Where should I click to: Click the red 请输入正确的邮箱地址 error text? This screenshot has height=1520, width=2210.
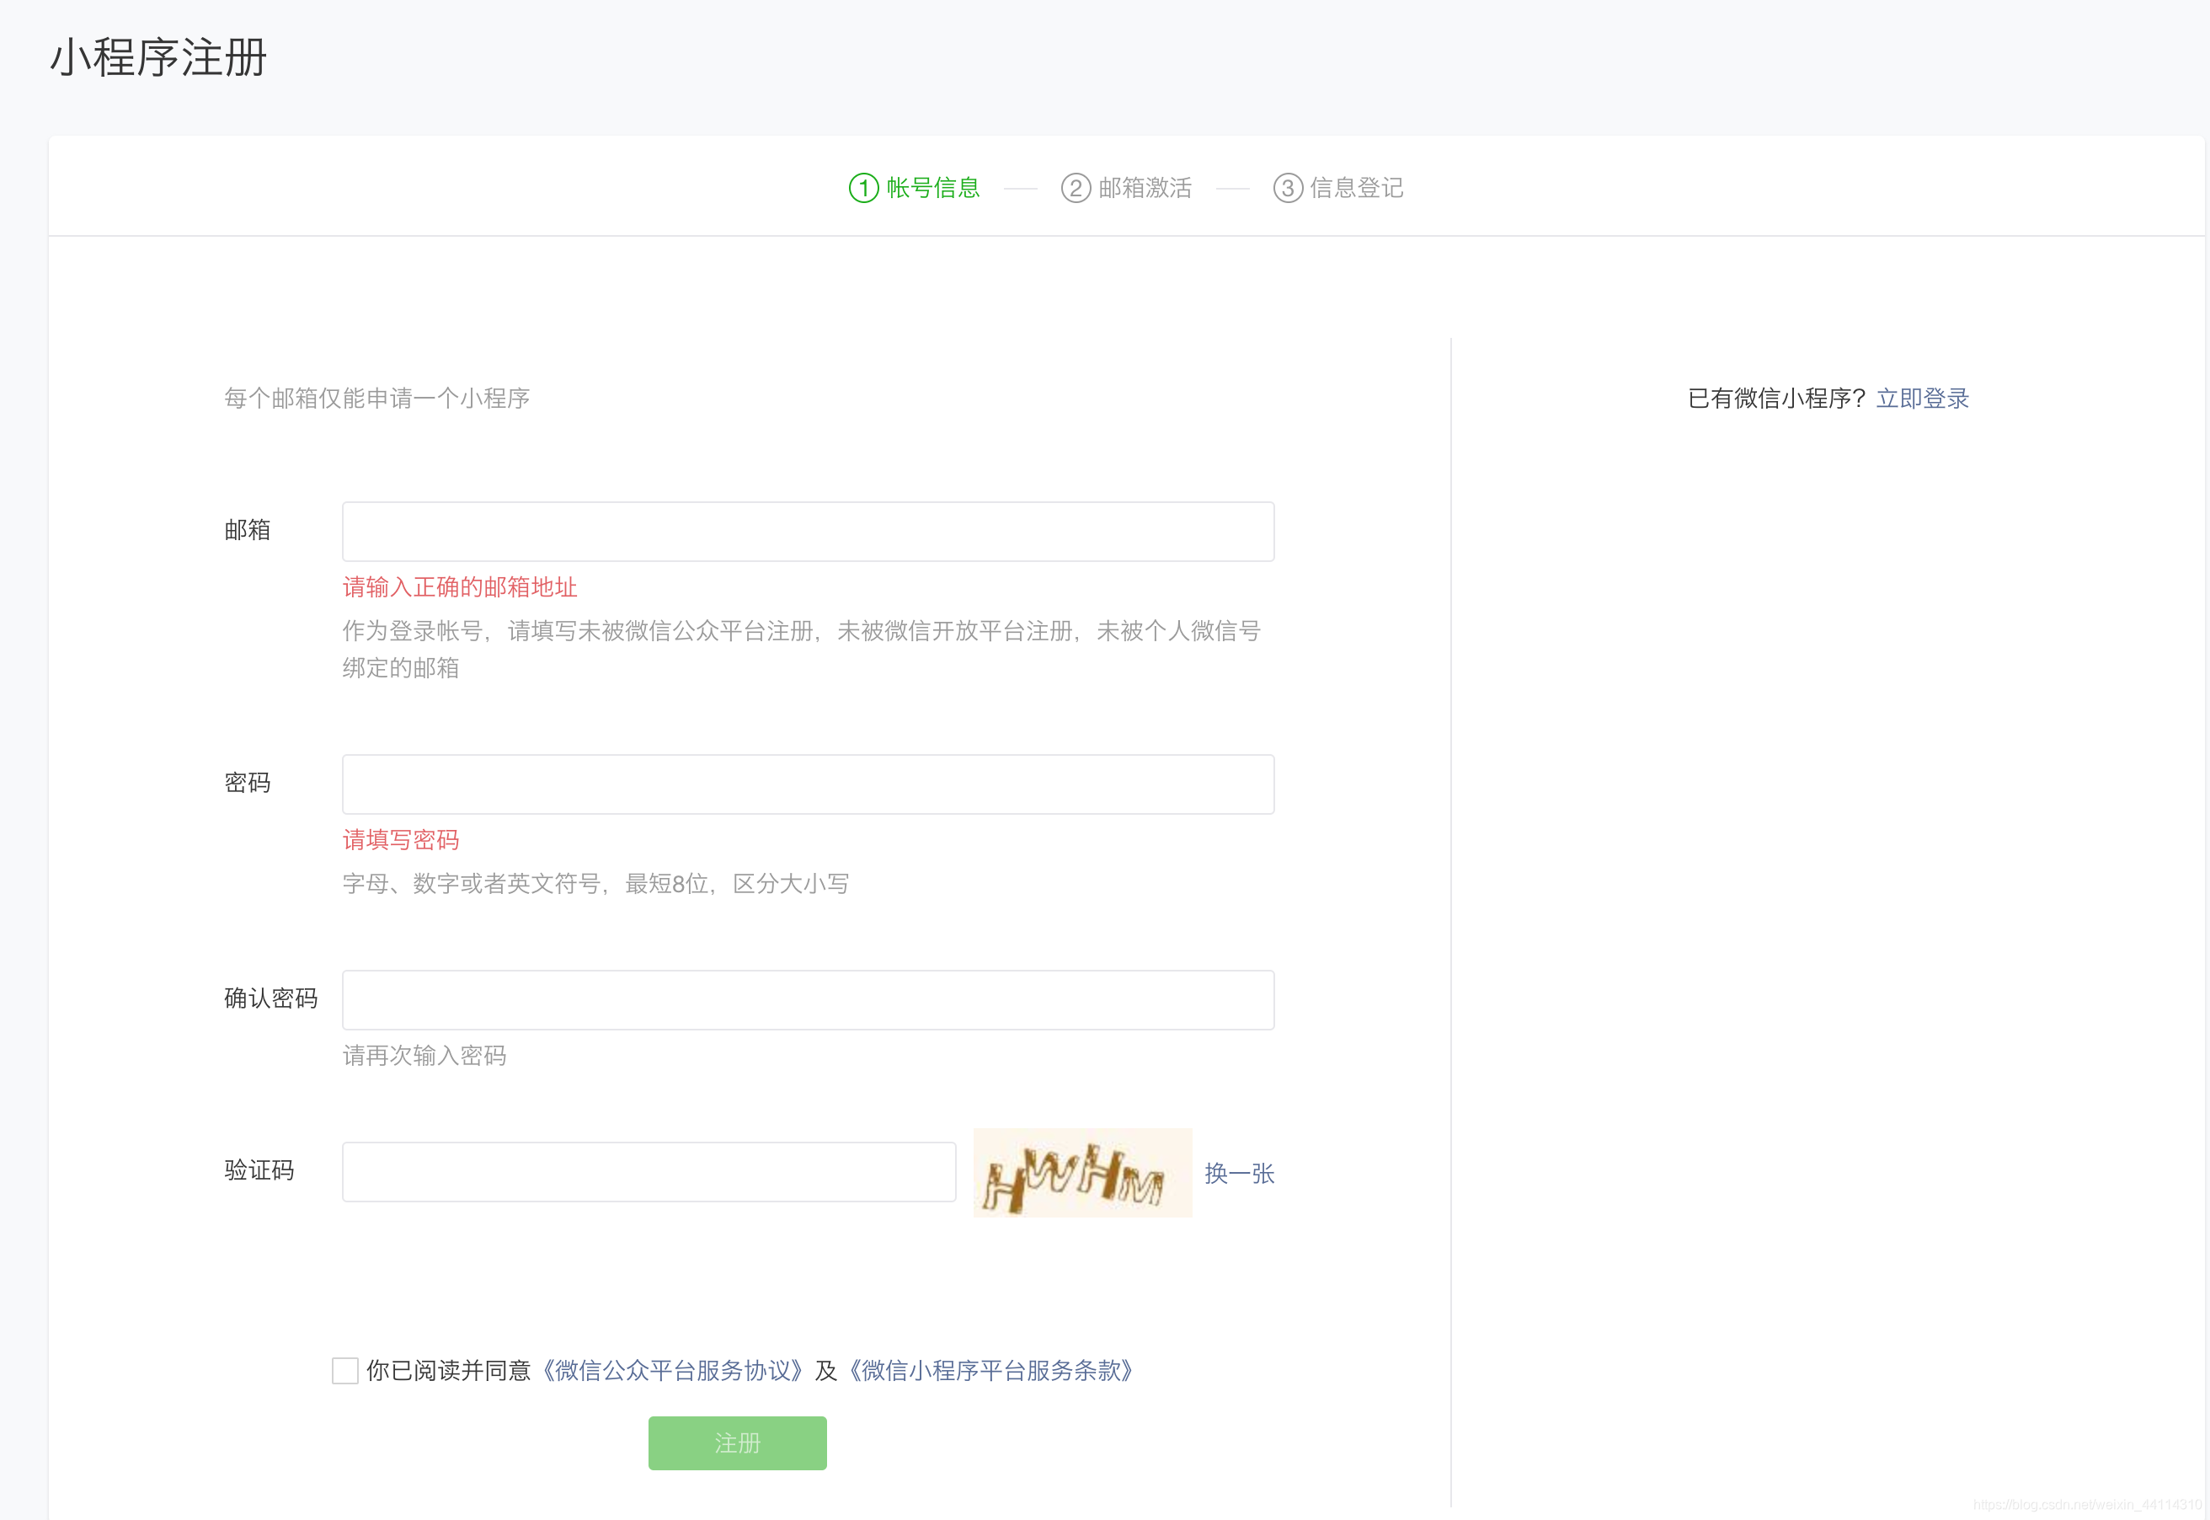(460, 586)
